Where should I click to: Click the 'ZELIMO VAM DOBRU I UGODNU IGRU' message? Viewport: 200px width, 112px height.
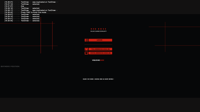click(98, 79)
